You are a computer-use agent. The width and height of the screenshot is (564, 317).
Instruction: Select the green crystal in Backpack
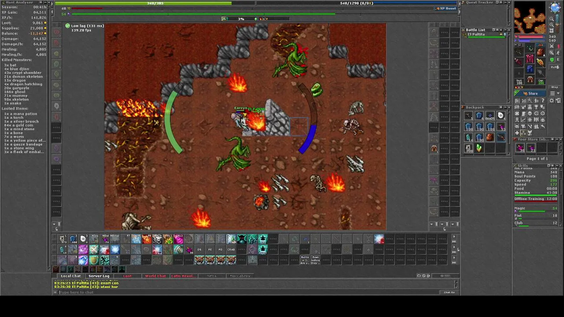point(479,148)
